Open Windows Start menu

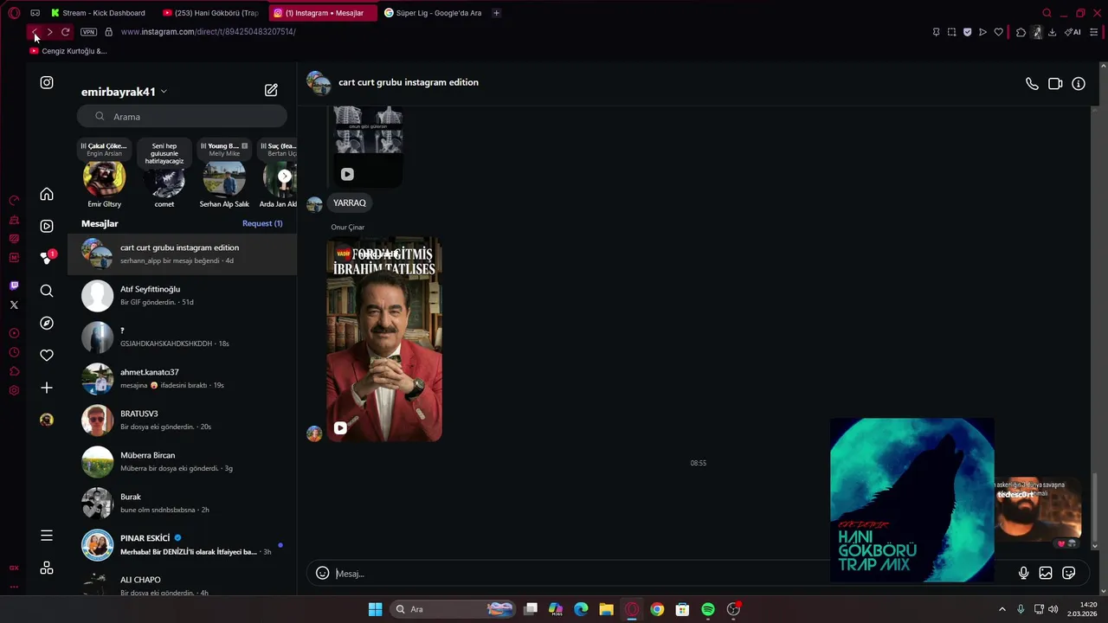pyautogui.click(x=375, y=609)
